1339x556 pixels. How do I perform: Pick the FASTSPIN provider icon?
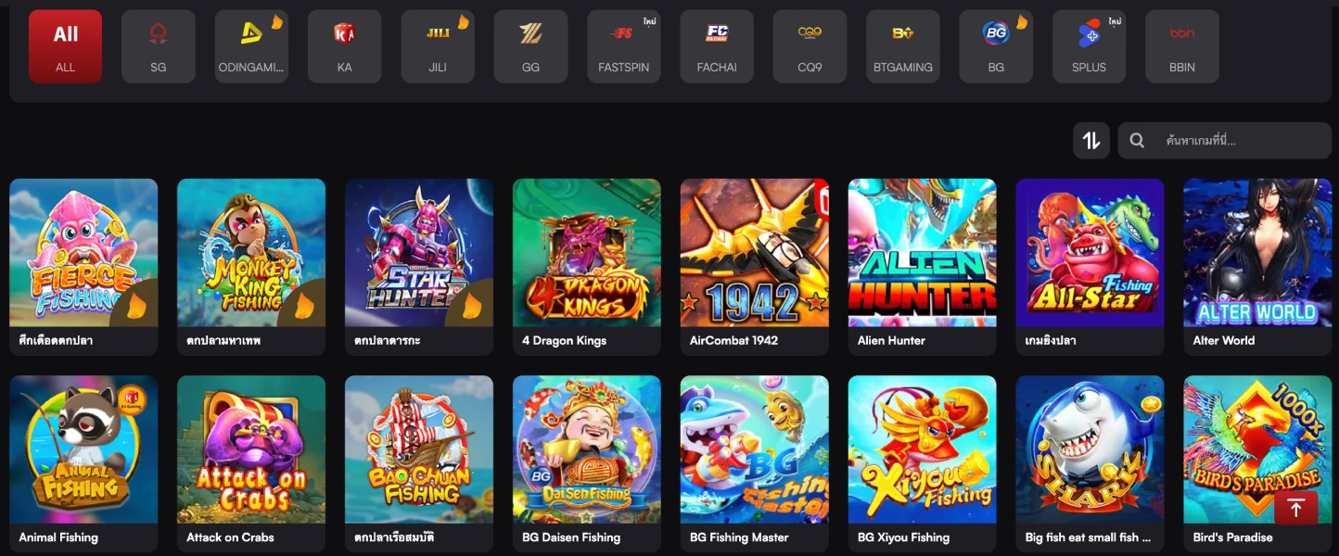click(x=623, y=34)
